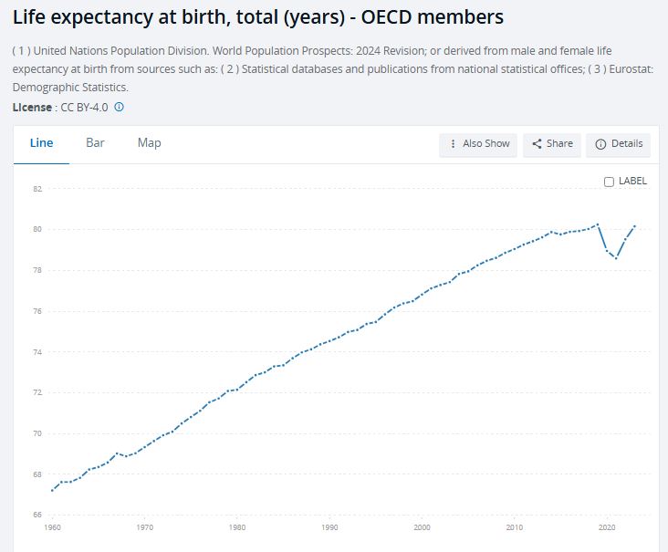The image size is (668, 552).
Task: Click the 66 label on the y-axis
Action: pos(37,515)
